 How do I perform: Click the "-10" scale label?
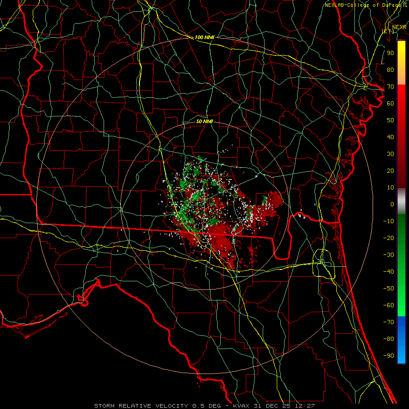(389, 221)
